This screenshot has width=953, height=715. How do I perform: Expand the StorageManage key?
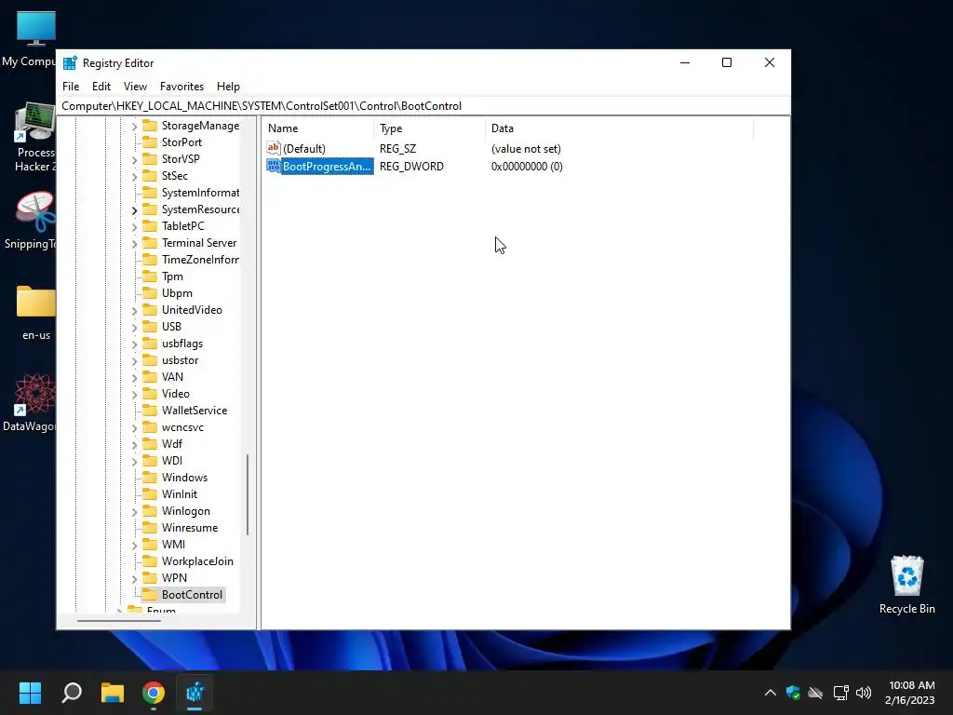pyautogui.click(x=134, y=126)
